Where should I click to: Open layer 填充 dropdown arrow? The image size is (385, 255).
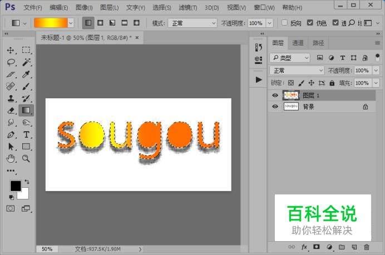pos(376,83)
